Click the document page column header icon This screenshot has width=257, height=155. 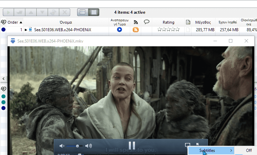pos(188,22)
